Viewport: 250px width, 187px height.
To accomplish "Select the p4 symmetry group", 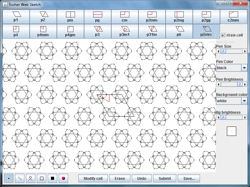I will (x=16, y=31).
